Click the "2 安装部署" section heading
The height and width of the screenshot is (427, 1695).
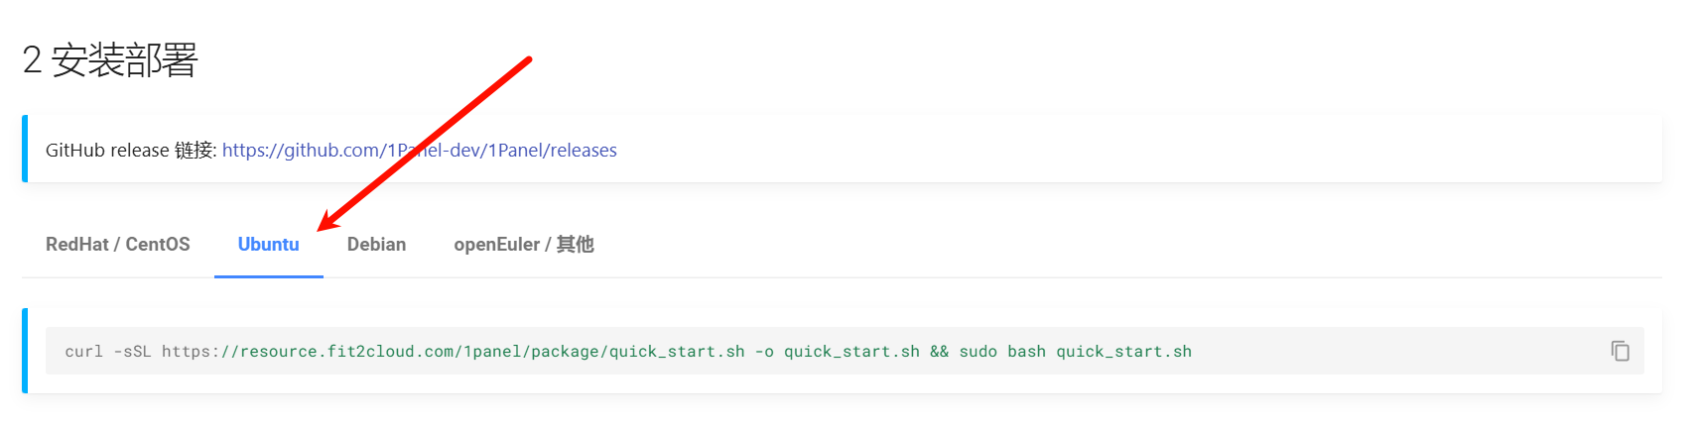[x=110, y=60]
